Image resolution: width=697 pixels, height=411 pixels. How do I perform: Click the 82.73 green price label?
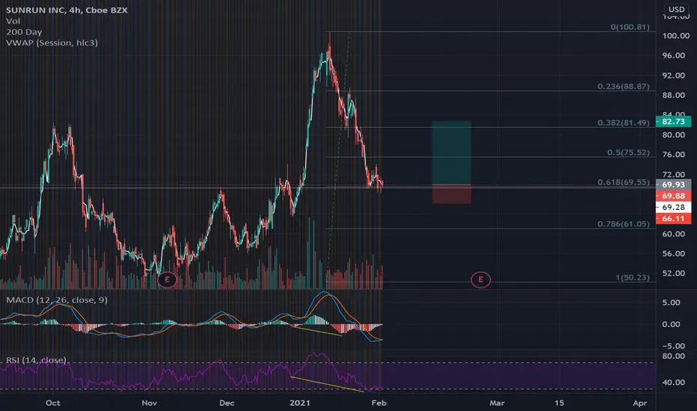[x=673, y=121]
